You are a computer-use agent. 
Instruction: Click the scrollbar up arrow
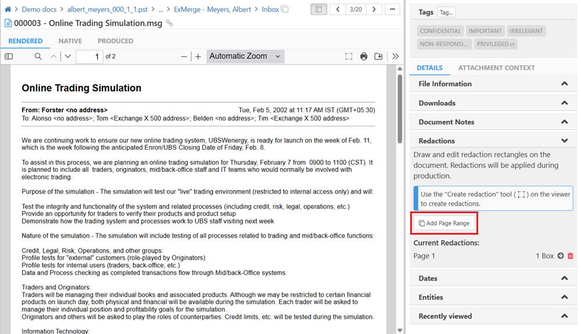[x=400, y=69]
